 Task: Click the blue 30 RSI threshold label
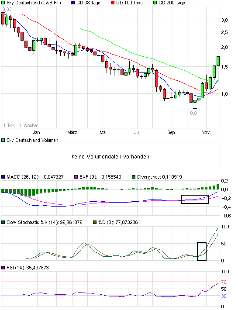(x=224, y=296)
